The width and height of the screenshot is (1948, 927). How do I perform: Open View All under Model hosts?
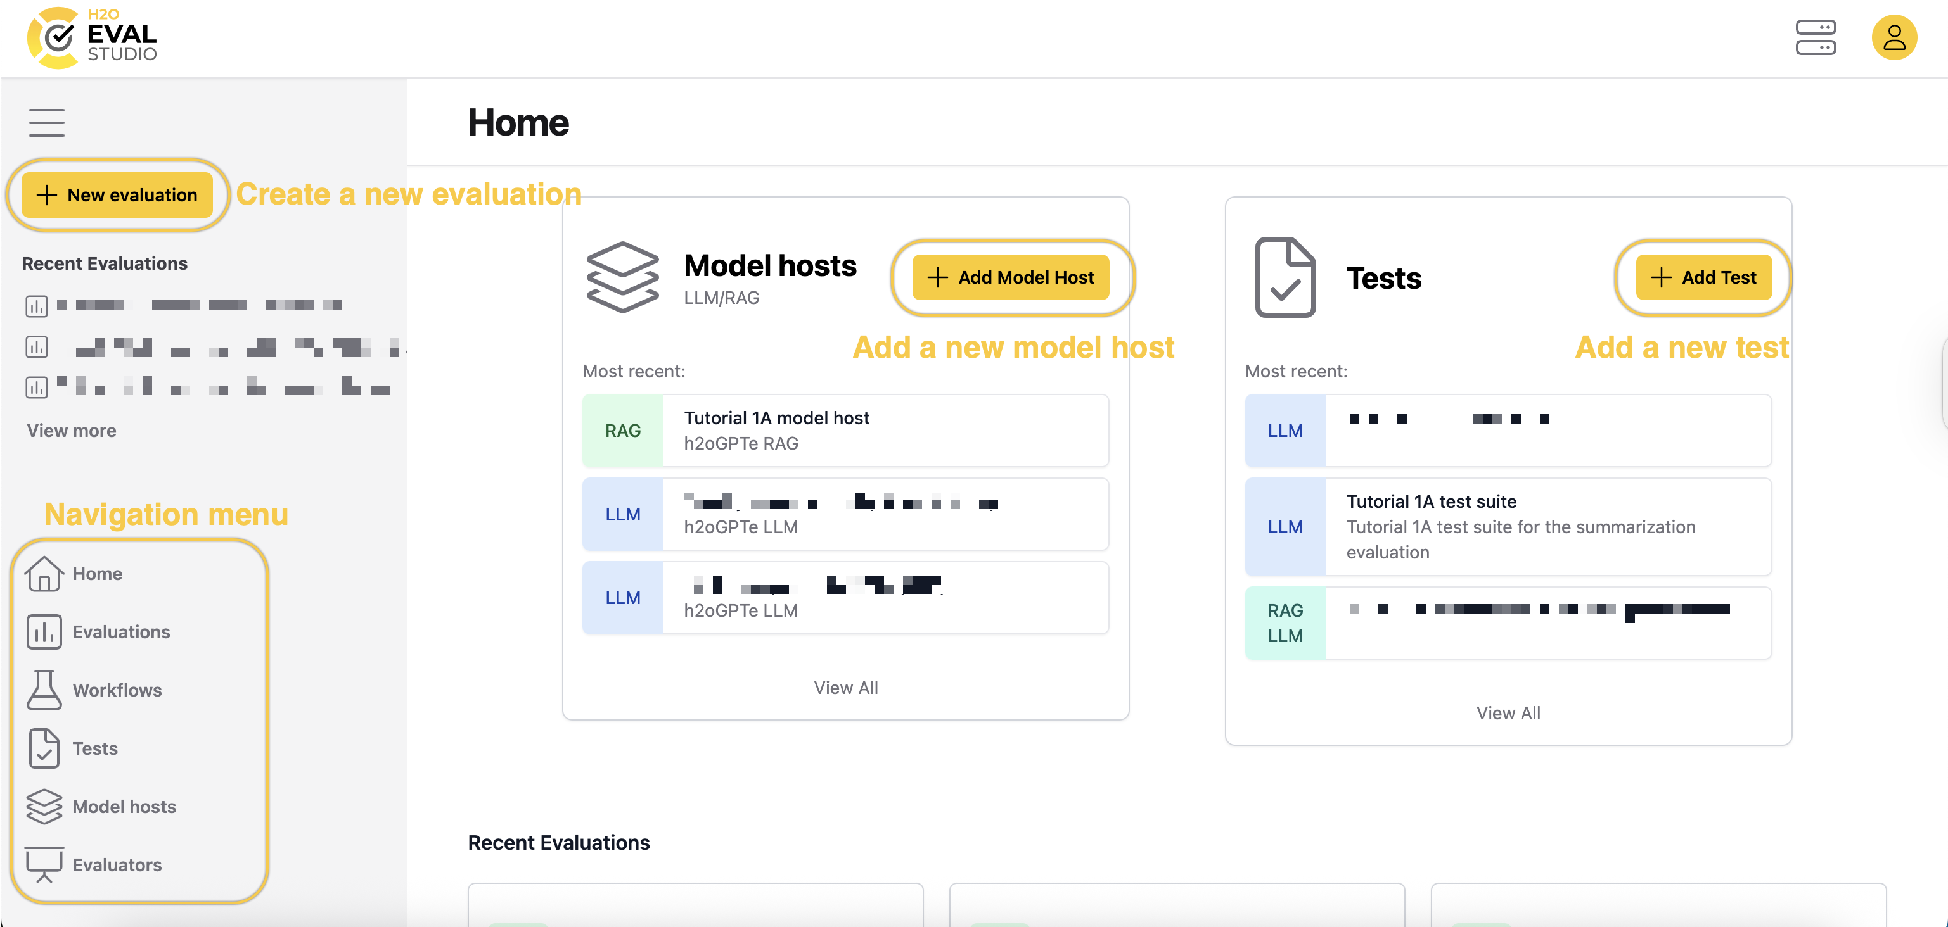point(845,687)
